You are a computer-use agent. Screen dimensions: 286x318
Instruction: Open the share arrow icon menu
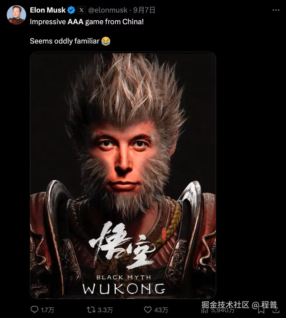click(x=276, y=310)
